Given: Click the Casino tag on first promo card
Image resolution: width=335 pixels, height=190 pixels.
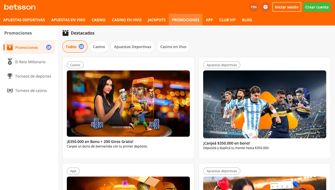Looking at the screenshot, I should click(x=75, y=65).
